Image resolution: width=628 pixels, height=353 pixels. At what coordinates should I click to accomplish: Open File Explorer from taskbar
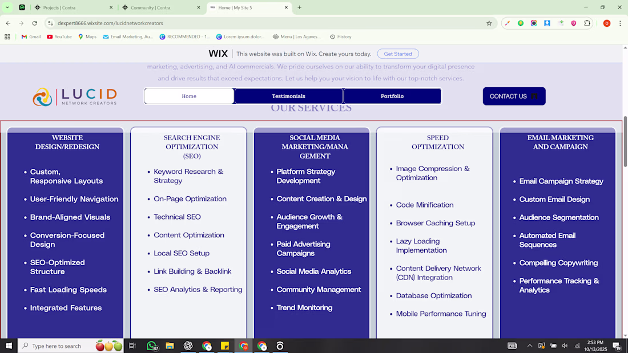[x=170, y=346]
